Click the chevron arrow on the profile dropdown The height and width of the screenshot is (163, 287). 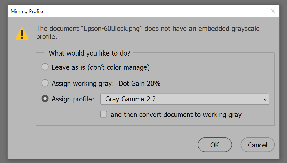coord(265,99)
